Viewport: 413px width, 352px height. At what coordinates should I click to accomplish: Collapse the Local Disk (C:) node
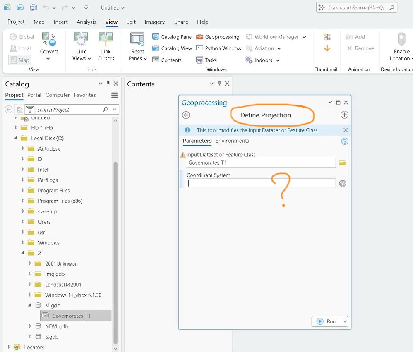[16, 138]
